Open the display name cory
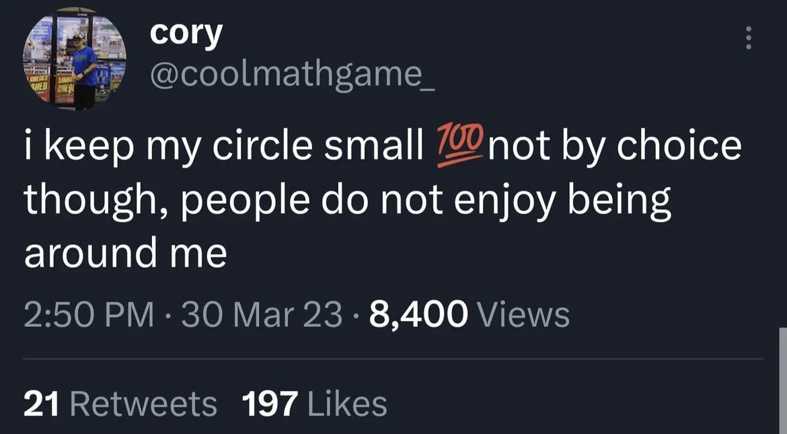 [186, 34]
